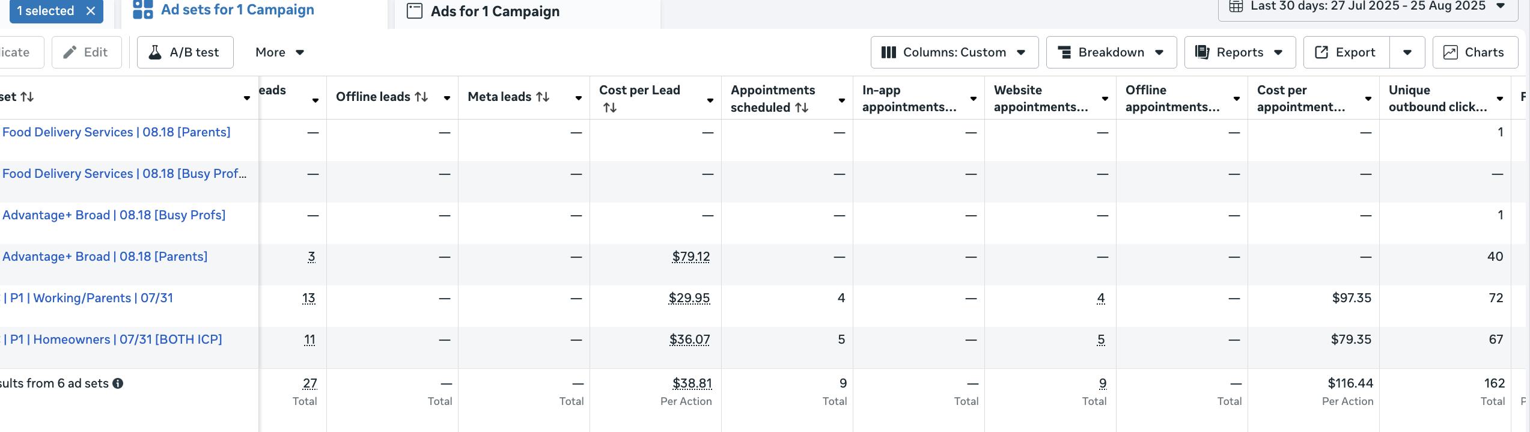Dismiss the '1 selected' filter X
The width and height of the screenshot is (1530, 432).
point(91,11)
